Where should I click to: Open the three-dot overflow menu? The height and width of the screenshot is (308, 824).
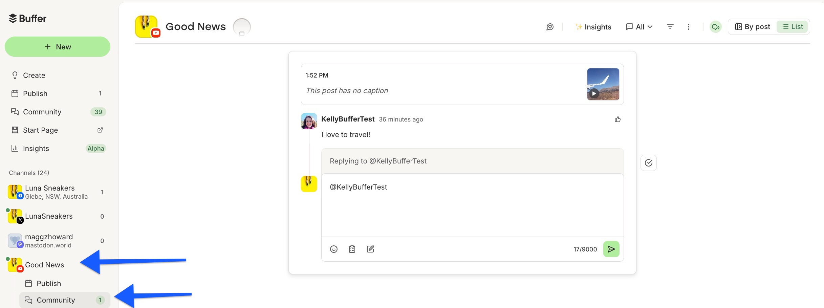click(688, 27)
